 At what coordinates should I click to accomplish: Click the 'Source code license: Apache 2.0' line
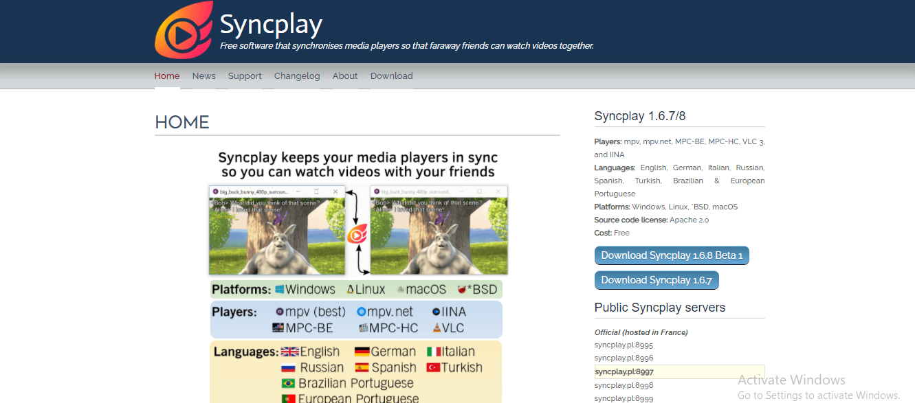click(x=652, y=220)
